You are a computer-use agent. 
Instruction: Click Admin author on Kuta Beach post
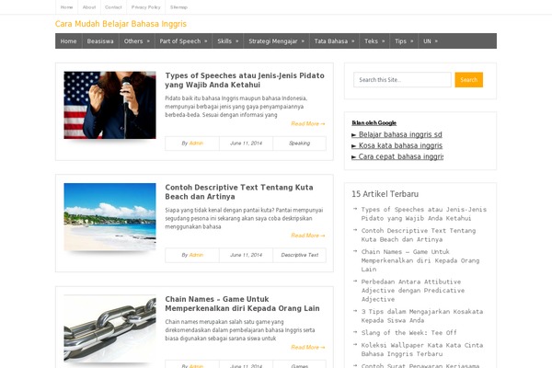(196, 255)
